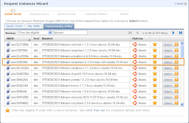Click the AMI list scrollbar thumb
189x123 pixels.
click(x=182, y=51)
